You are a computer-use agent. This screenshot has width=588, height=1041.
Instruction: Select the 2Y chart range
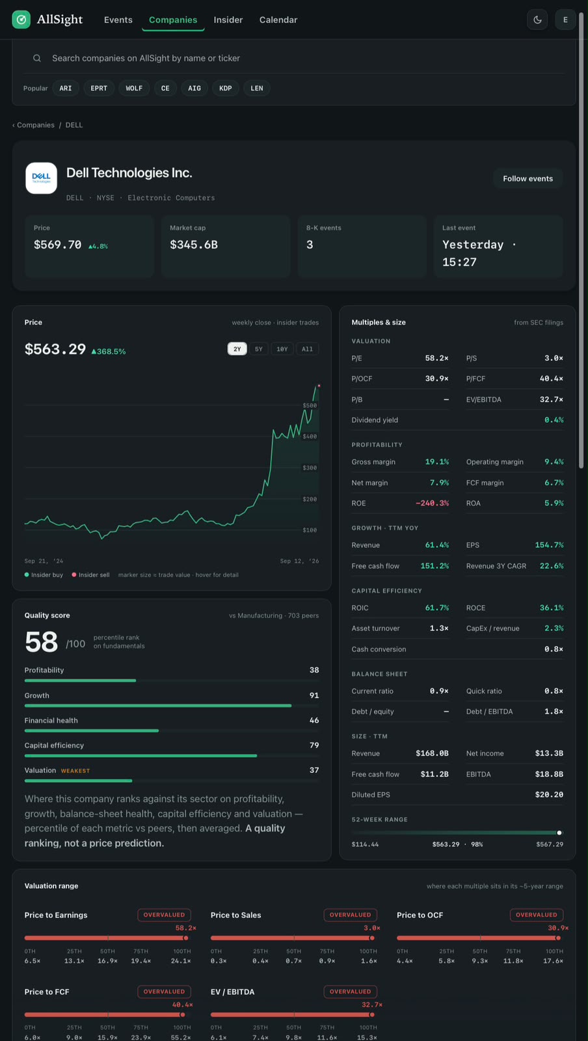click(237, 349)
